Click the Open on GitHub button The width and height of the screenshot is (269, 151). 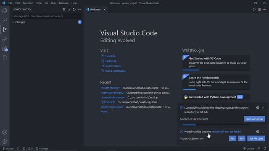tap(254, 119)
